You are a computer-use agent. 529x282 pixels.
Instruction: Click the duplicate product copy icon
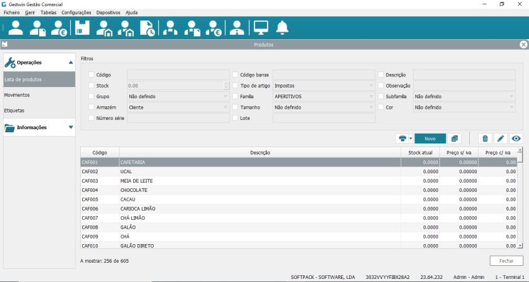click(454, 139)
